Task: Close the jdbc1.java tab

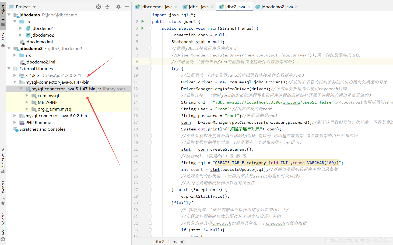Action: tap(212, 7)
